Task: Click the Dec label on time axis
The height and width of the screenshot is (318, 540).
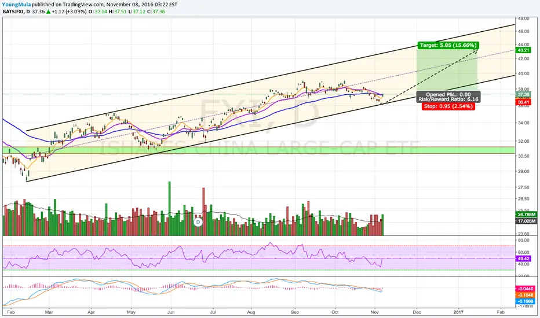Action: point(417,312)
